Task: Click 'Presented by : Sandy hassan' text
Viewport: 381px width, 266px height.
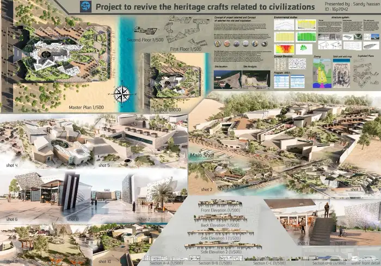Action: pos(352,4)
